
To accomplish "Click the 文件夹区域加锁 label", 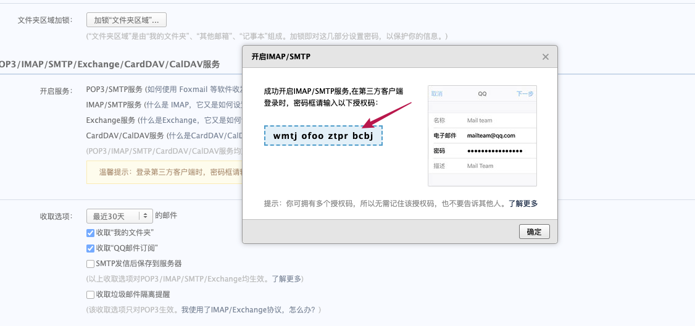I will coord(45,20).
